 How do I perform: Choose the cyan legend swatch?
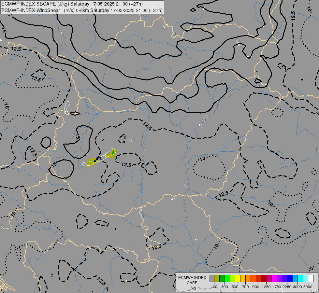[300, 279]
